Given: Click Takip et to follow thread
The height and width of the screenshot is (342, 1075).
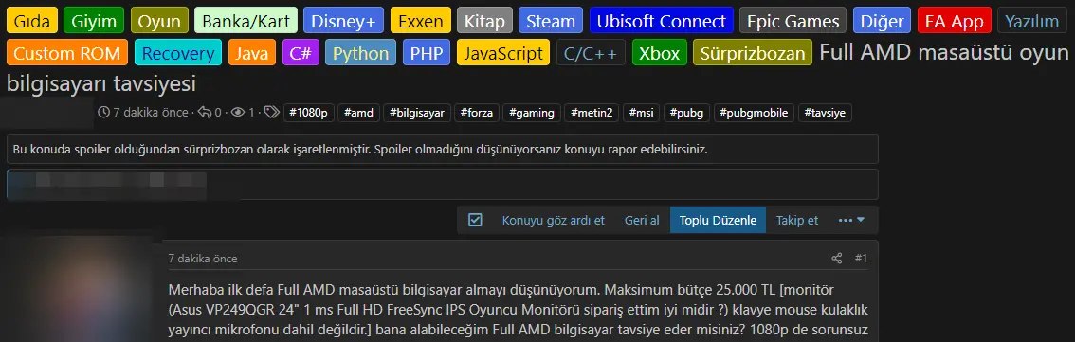Looking at the screenshot, I should pyautogui.click(x=796, y=220).
